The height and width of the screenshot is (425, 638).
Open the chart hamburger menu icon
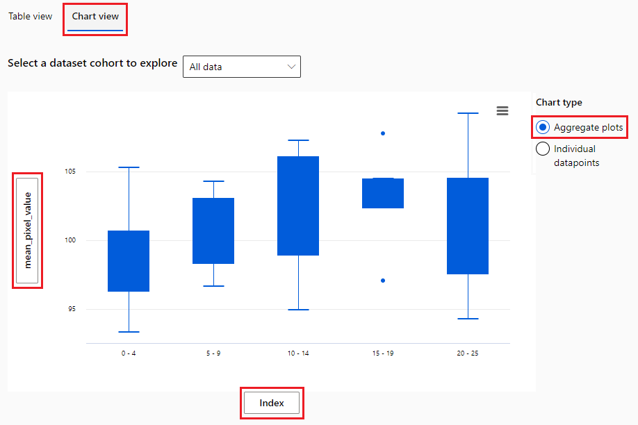point(502,110)
